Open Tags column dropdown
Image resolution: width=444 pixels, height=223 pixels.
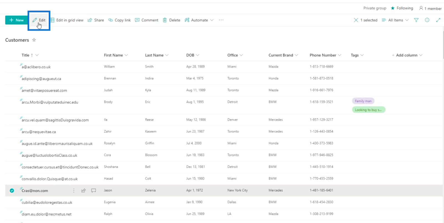(362, 55)
